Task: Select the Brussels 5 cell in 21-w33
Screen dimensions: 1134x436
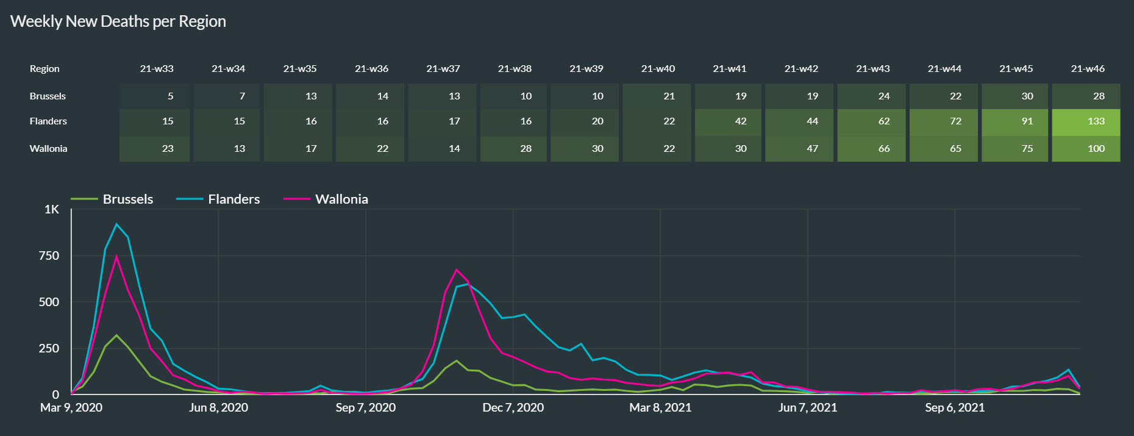Action: tap(155, 96)
